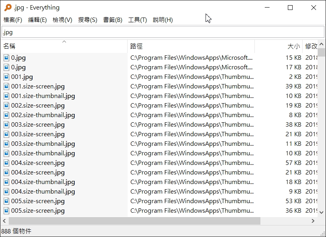Open the 檔案(F) menu
Screen dimensions: 326x237
click(x=13, y=20)
